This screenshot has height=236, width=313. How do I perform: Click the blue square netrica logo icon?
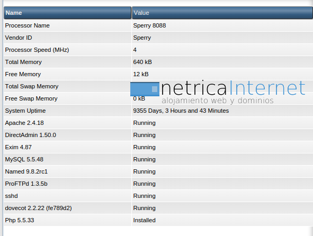pyautogui.click(x=145, y=89)
